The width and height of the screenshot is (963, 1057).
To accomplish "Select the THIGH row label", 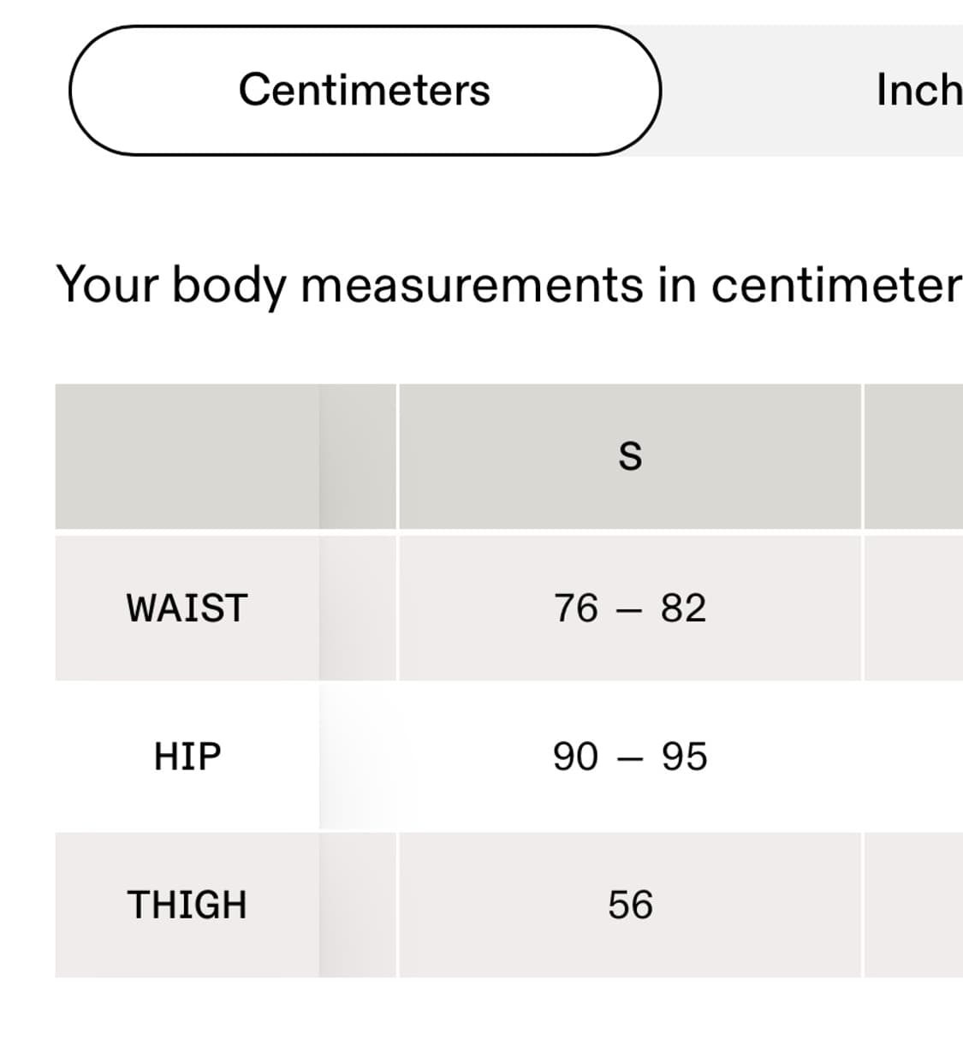I will pyautogui.click(x=187, y=905).
